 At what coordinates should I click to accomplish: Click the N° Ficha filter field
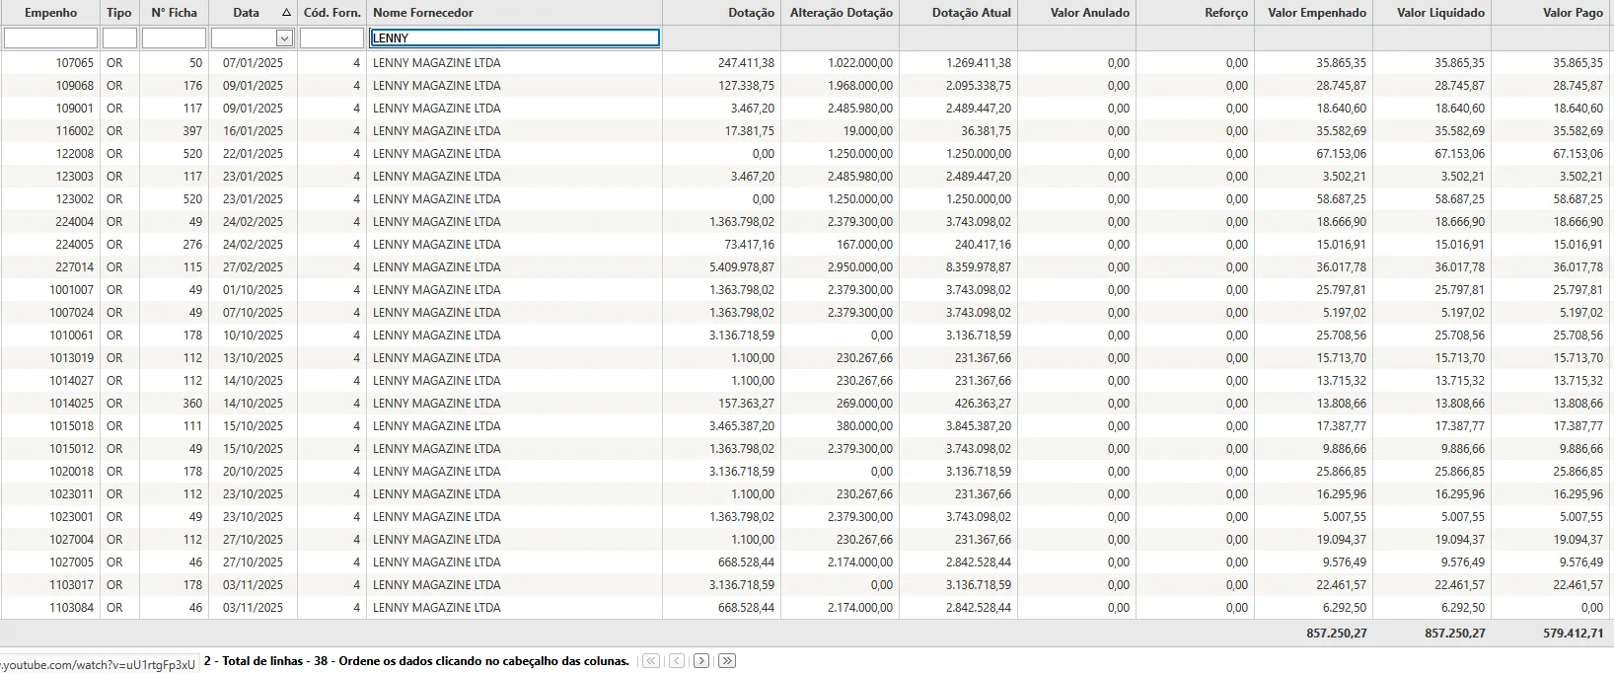[x=174, y=38]
